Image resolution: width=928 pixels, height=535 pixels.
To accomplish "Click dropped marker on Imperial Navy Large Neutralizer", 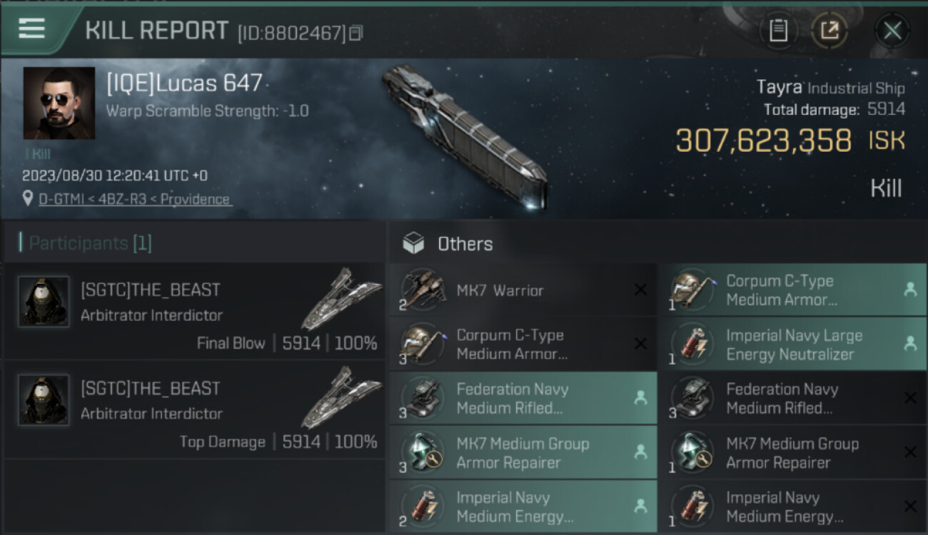I will point(910,344).
